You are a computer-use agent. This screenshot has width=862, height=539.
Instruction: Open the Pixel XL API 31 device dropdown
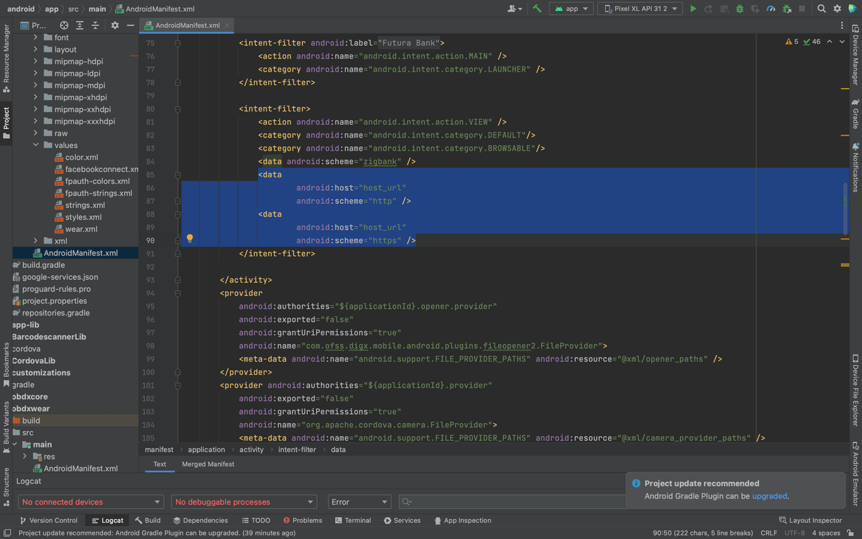pyautogui.click(x=640, y=8)
